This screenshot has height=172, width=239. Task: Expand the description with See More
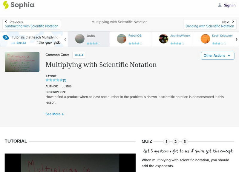click(54, 114)
